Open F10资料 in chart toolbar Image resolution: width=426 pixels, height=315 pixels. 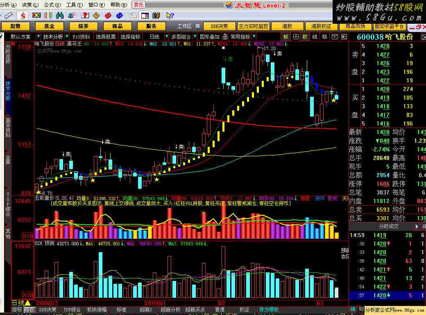pyautogui.click(x=81, y=37)
